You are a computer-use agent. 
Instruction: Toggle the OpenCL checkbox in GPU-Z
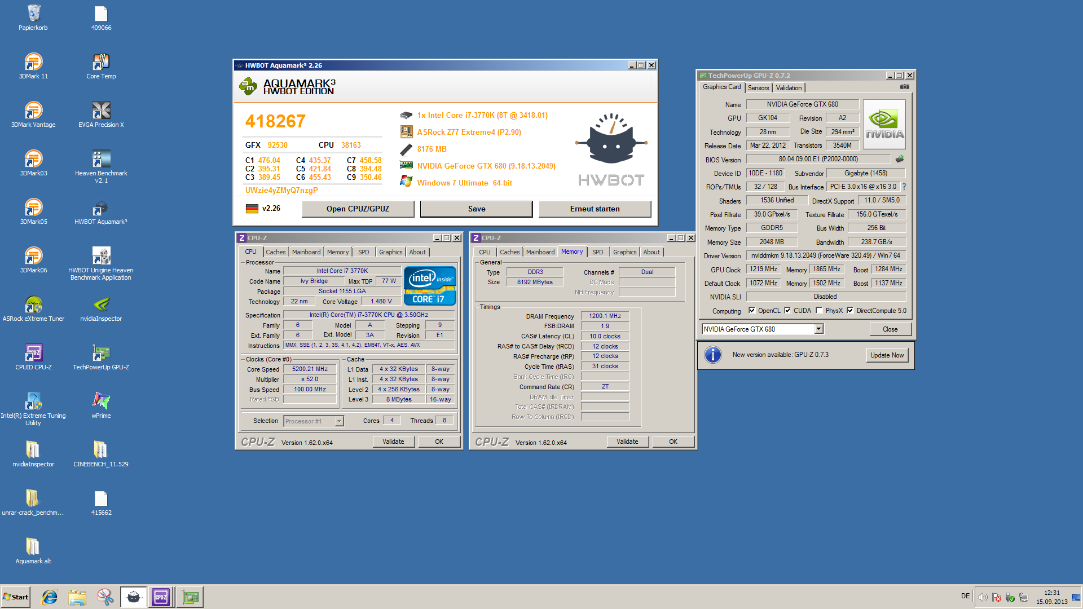(752, 311)
